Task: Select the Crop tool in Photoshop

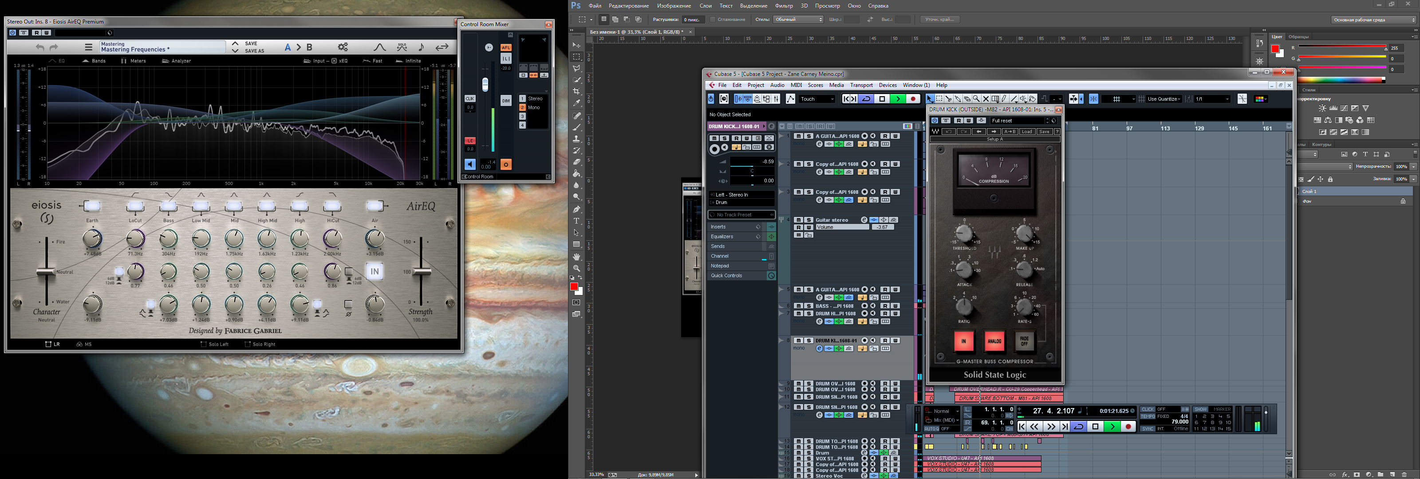Action: [576, 91]
